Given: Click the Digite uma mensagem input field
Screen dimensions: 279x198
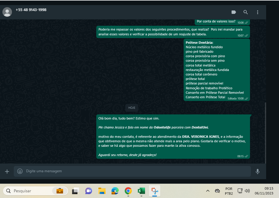Looking at the screenshot, I should (x=135, y=171).
